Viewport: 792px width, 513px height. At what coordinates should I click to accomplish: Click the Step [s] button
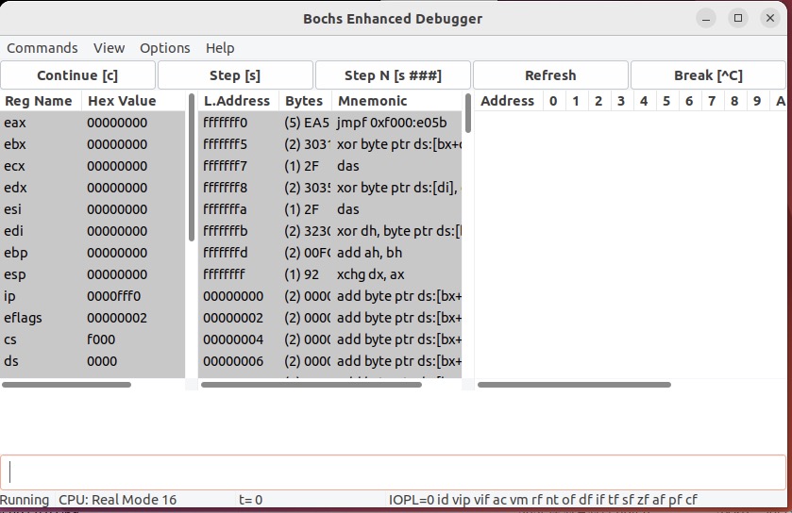click(x=235, y=75)
